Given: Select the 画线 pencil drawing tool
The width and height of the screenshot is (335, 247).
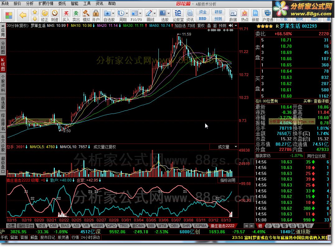Looking at the screenshot, I should tap(149, 13).
